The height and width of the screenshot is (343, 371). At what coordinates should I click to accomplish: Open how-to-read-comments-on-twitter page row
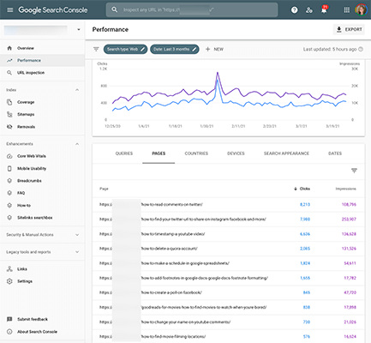click(x=229, y=204)
